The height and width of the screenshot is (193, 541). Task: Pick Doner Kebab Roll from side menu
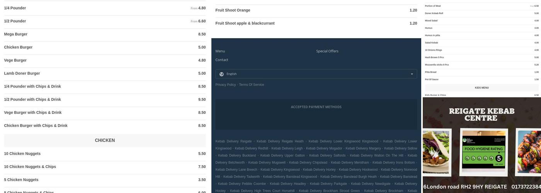(434, 14)
